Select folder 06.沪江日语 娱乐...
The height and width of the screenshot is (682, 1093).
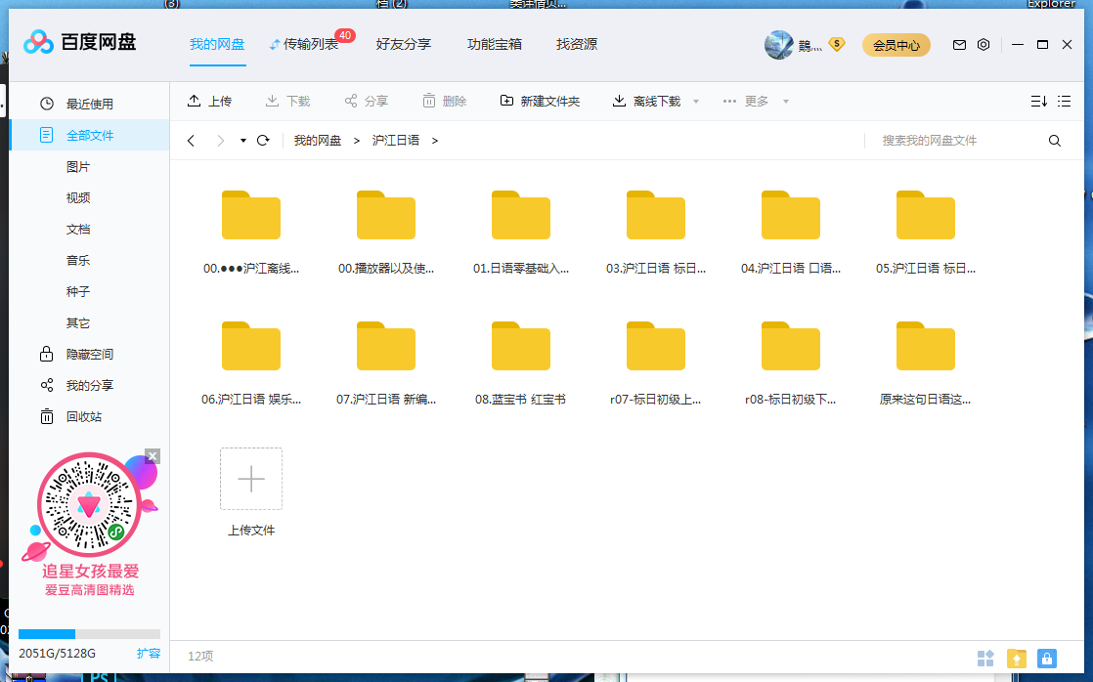click(x=251, y=363)
